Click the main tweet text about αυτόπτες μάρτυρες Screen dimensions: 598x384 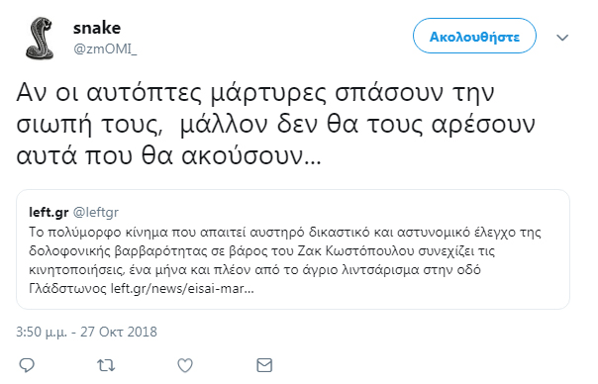(275, 124)
